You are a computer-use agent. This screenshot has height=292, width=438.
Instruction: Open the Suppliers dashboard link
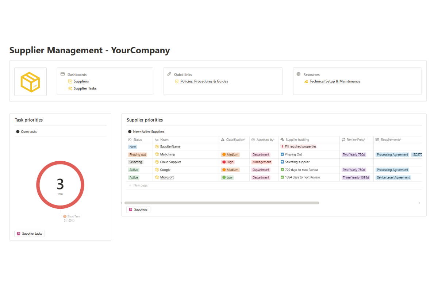click(x=81, y=81)
